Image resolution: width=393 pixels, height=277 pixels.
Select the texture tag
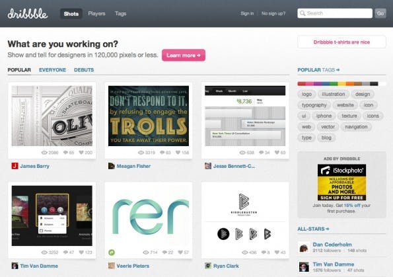pyautogui.click(x=349, y=116)
